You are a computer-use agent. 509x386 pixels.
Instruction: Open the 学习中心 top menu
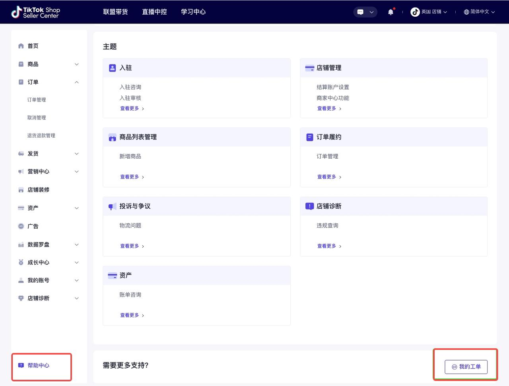click(193, 12)
